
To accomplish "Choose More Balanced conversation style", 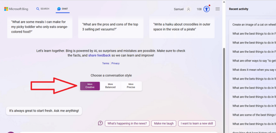I will click(110, 86).
